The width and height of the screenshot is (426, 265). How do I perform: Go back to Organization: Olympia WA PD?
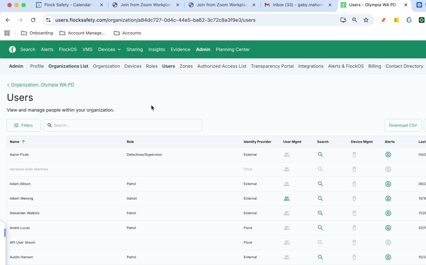(x=41, y=84)
